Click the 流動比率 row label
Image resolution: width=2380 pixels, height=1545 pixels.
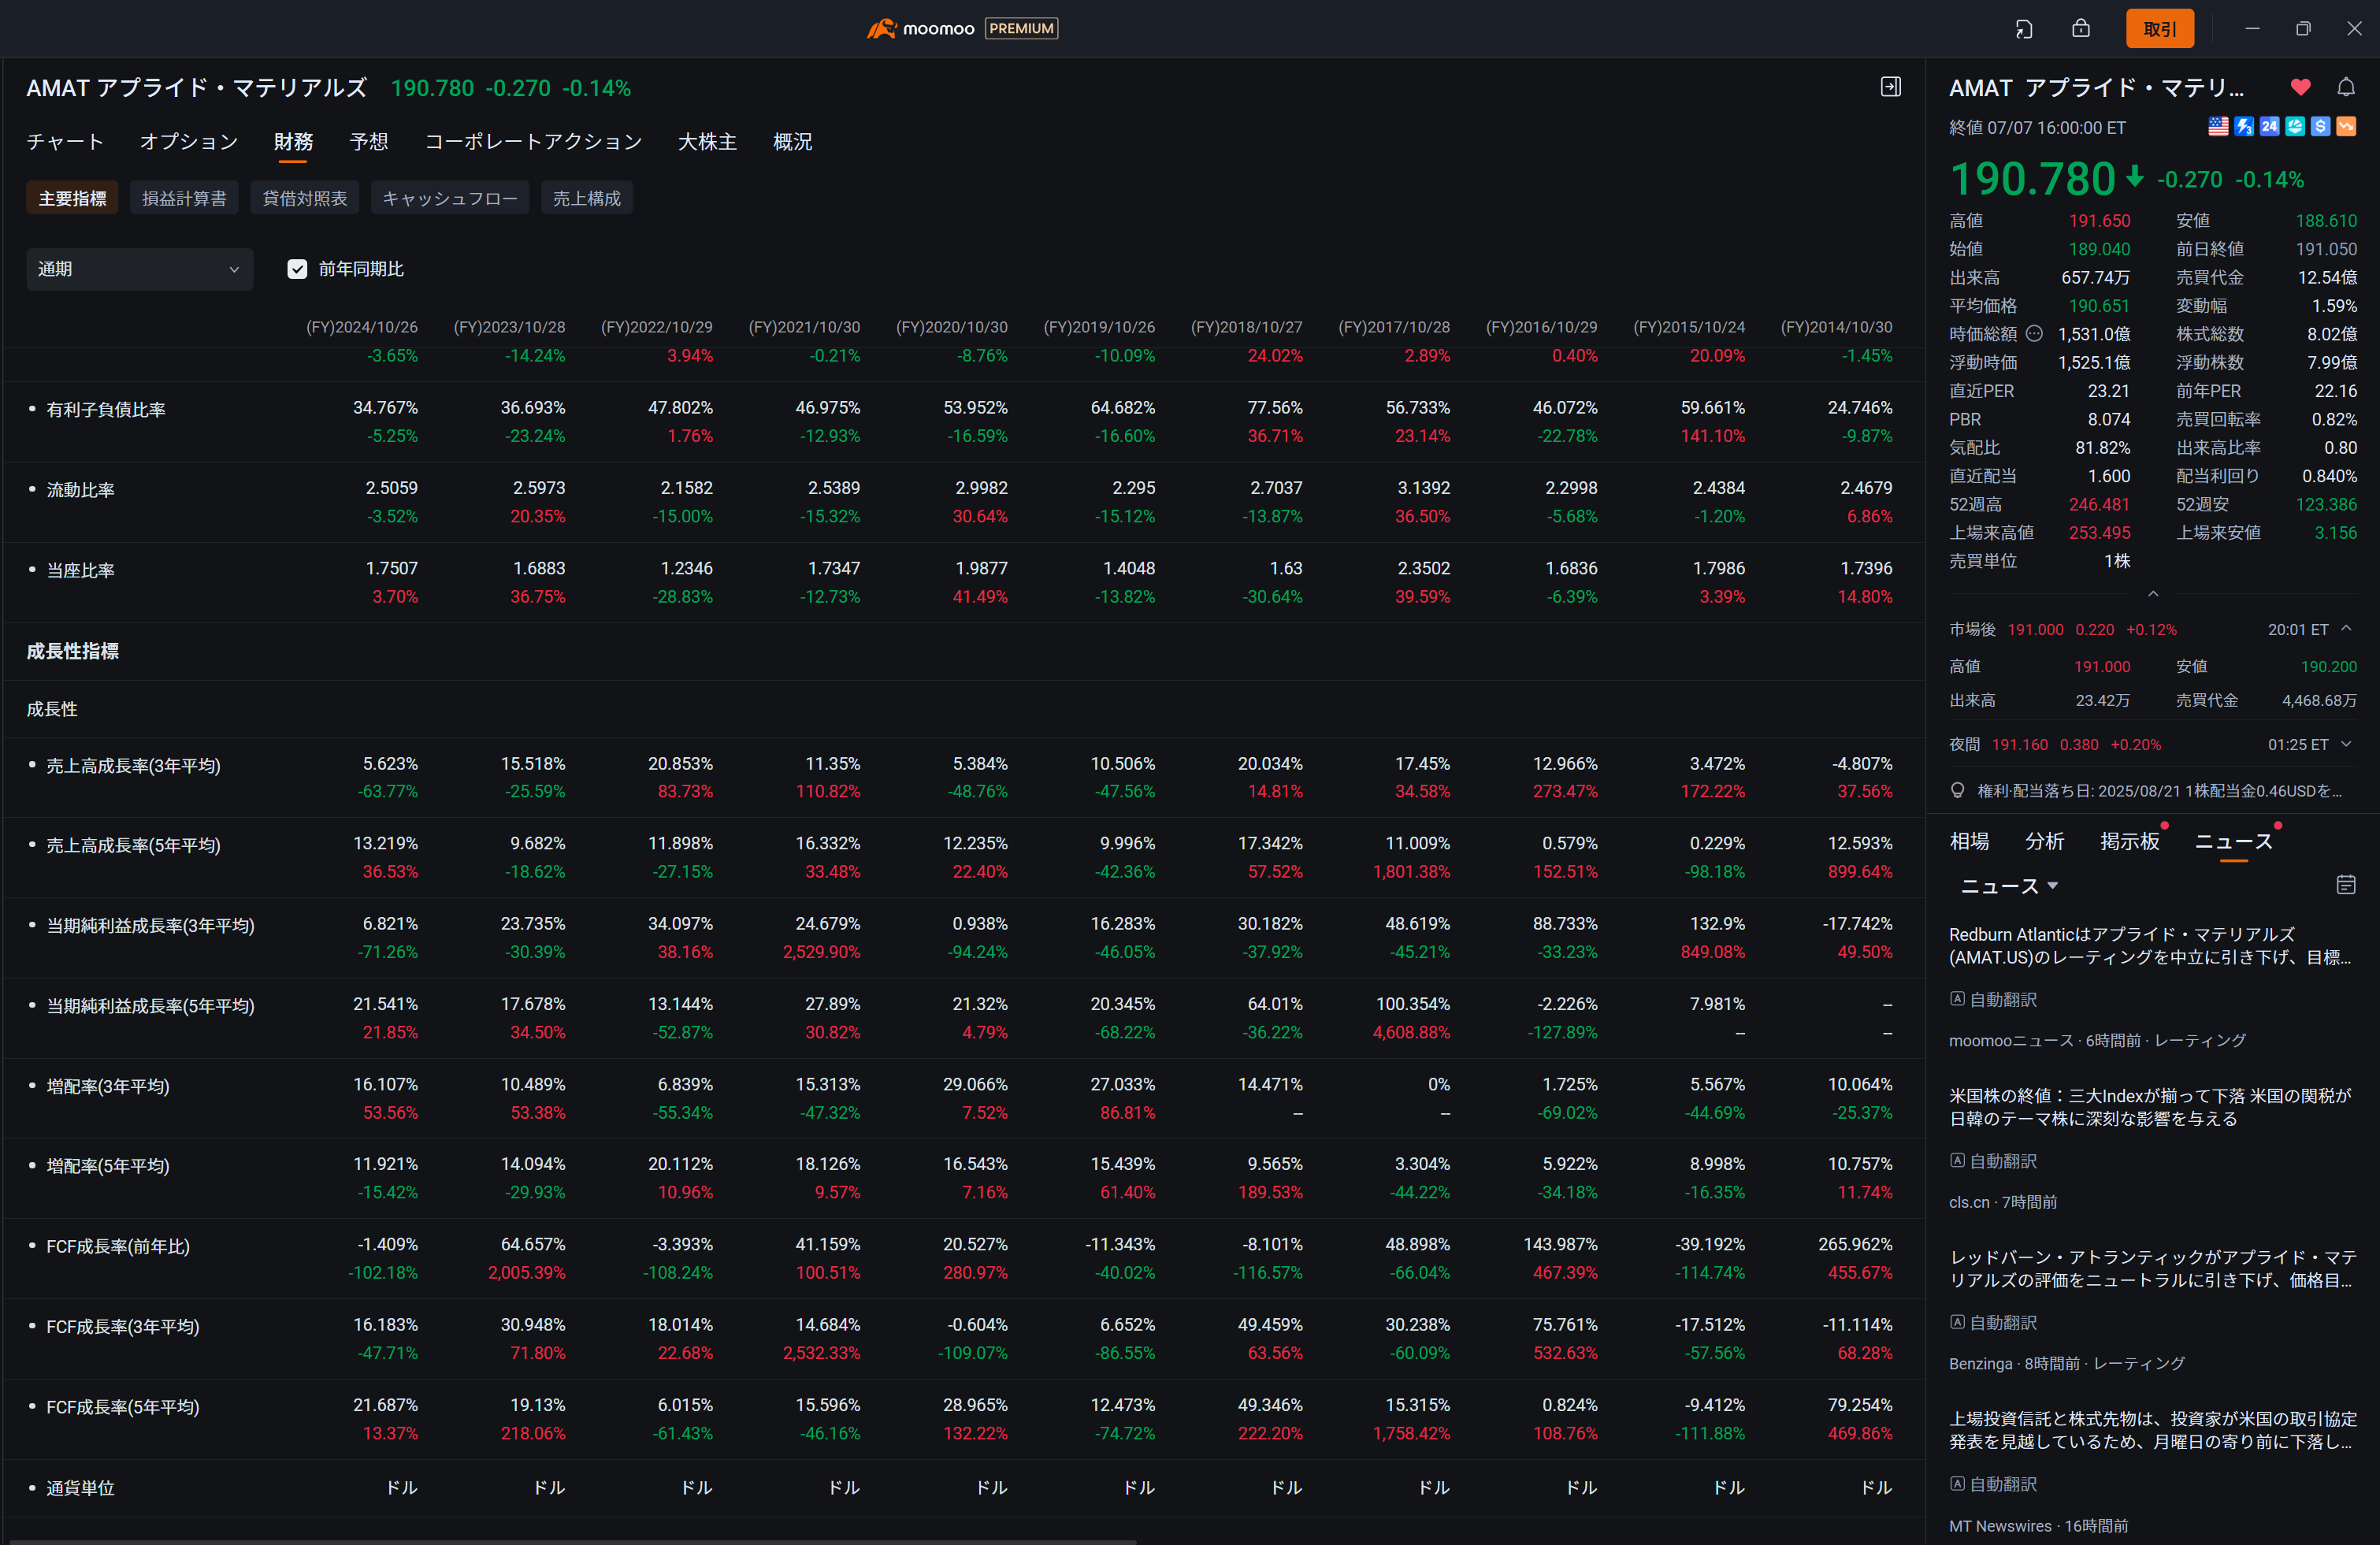tap(80, 490)
